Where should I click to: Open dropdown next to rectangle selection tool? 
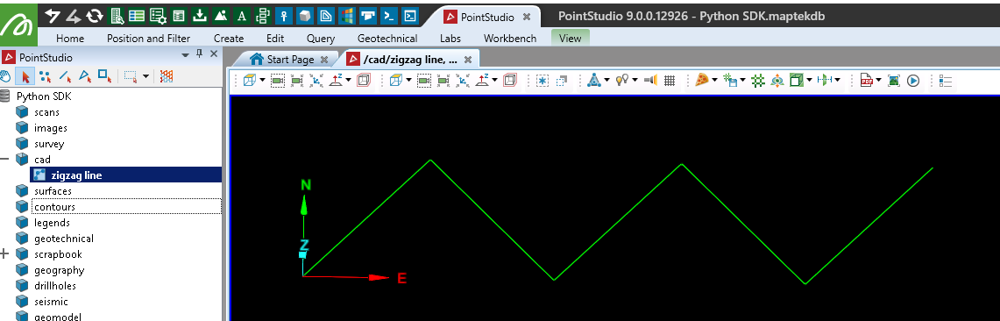(x=146, y=76)
